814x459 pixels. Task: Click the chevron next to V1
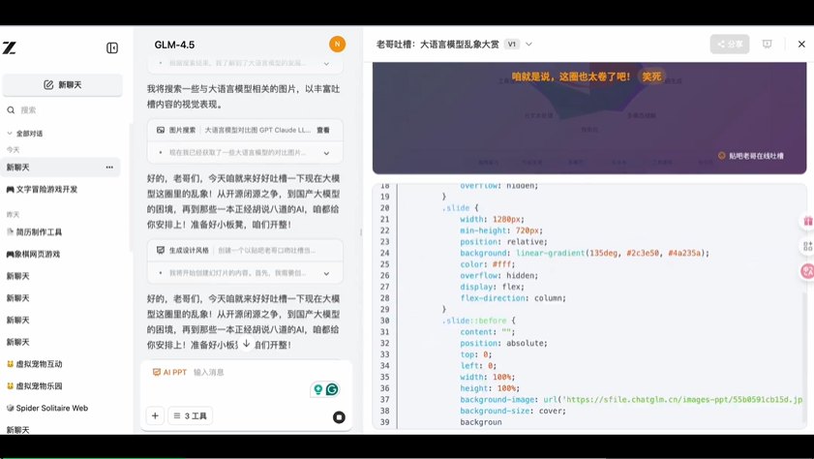pyautogui.click(x=529, y=45)
